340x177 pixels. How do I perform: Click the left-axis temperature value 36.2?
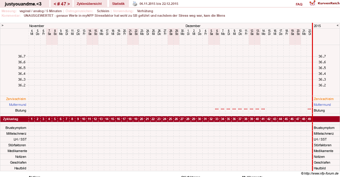[22, 85]
